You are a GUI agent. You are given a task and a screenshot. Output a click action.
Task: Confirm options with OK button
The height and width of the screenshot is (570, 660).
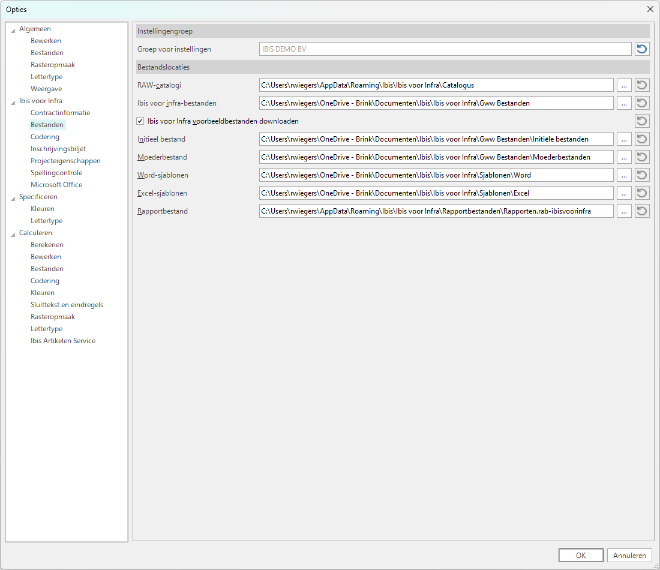coord(580,556)
